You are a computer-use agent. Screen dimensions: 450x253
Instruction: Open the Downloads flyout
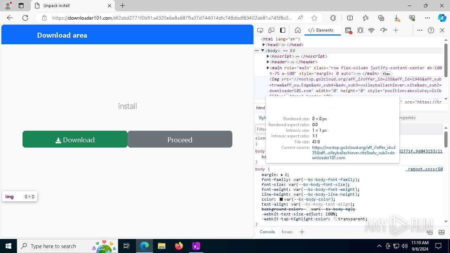(x=397, y=18)
